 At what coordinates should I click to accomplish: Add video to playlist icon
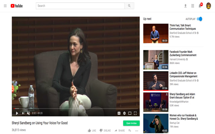(130, 131)
